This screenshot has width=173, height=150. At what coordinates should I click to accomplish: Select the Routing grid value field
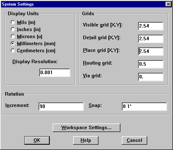click(151, 64)
